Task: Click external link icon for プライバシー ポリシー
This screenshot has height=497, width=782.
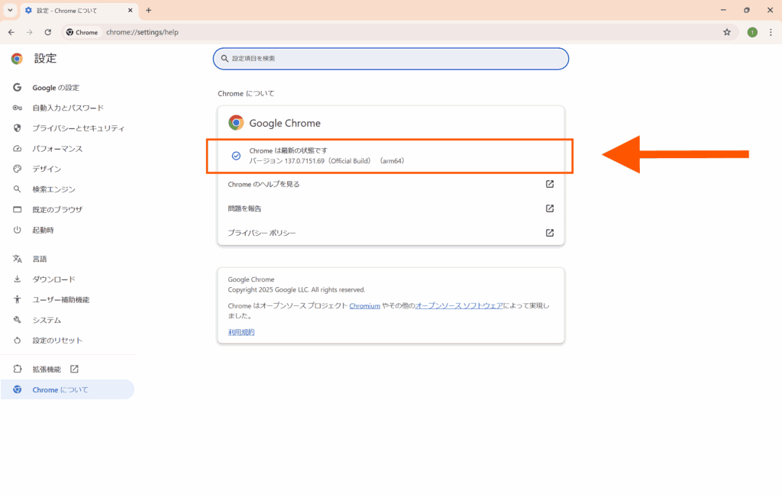Action: click(x=550, y=233)
